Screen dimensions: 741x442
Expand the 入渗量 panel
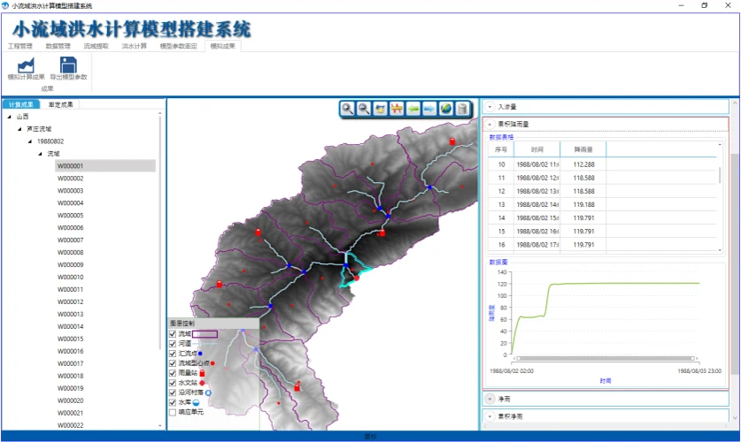490,107
